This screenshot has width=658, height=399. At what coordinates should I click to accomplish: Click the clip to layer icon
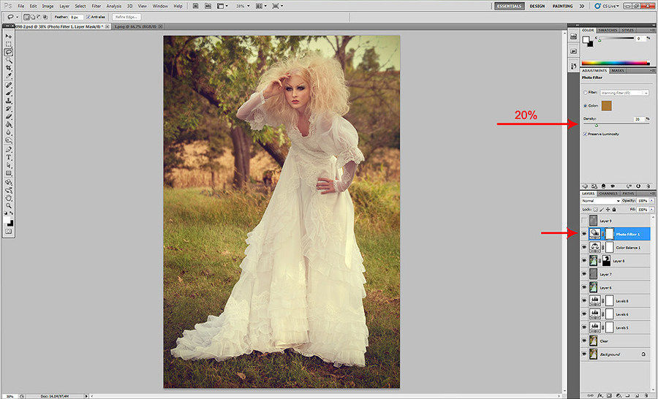tap(603, 186)
